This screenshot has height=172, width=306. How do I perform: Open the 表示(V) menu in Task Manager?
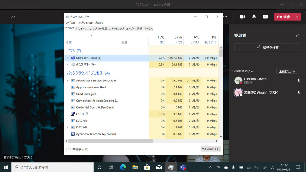(100, 23)
